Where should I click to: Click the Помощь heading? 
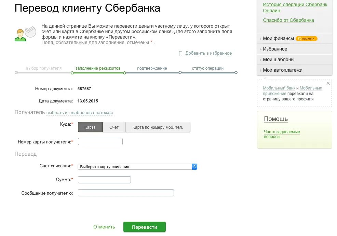(x=276, y=119)
